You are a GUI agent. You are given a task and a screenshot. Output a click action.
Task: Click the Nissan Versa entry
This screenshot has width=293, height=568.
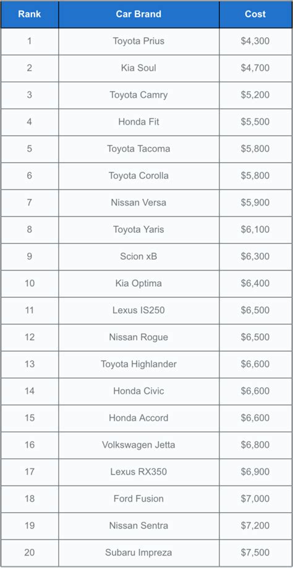[x=138, y=203]
